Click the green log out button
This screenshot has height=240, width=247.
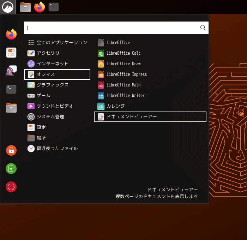coord(11,169)
